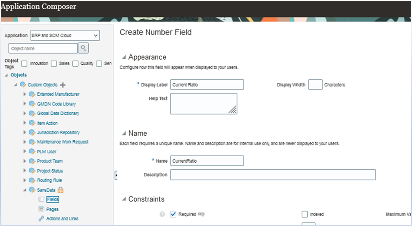This screenshot has width=412, height=226.
Task: Click the GMDN Code Library object icon
Action: 32,104
